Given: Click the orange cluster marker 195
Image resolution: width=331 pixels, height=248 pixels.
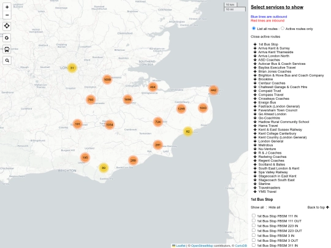Looking at the screenshot, I should (85, 157).
